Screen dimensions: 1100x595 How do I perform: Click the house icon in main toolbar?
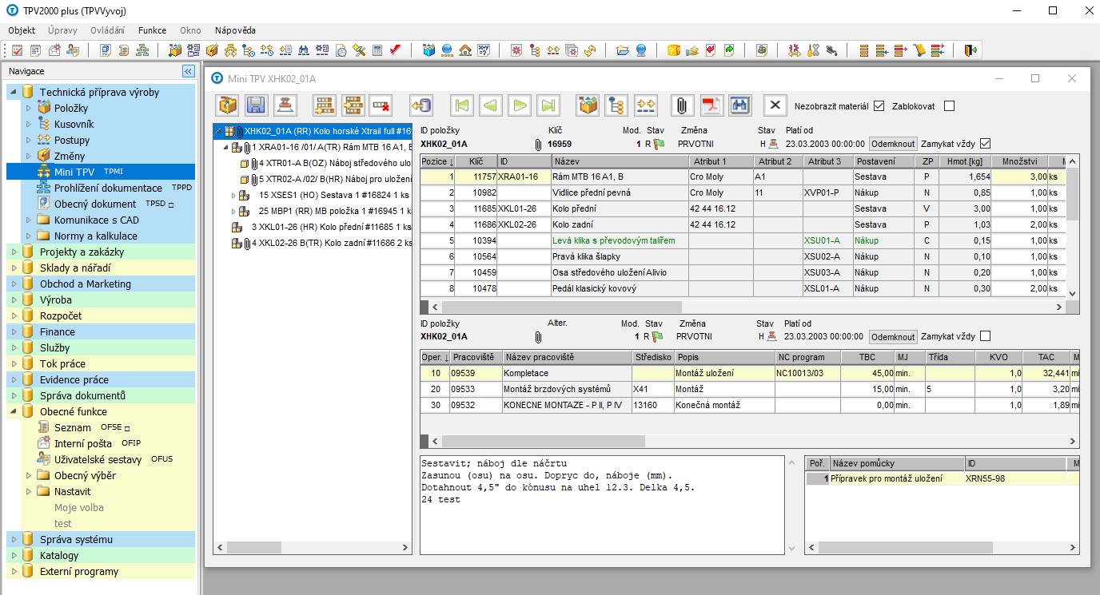click(x=464, y=50)
